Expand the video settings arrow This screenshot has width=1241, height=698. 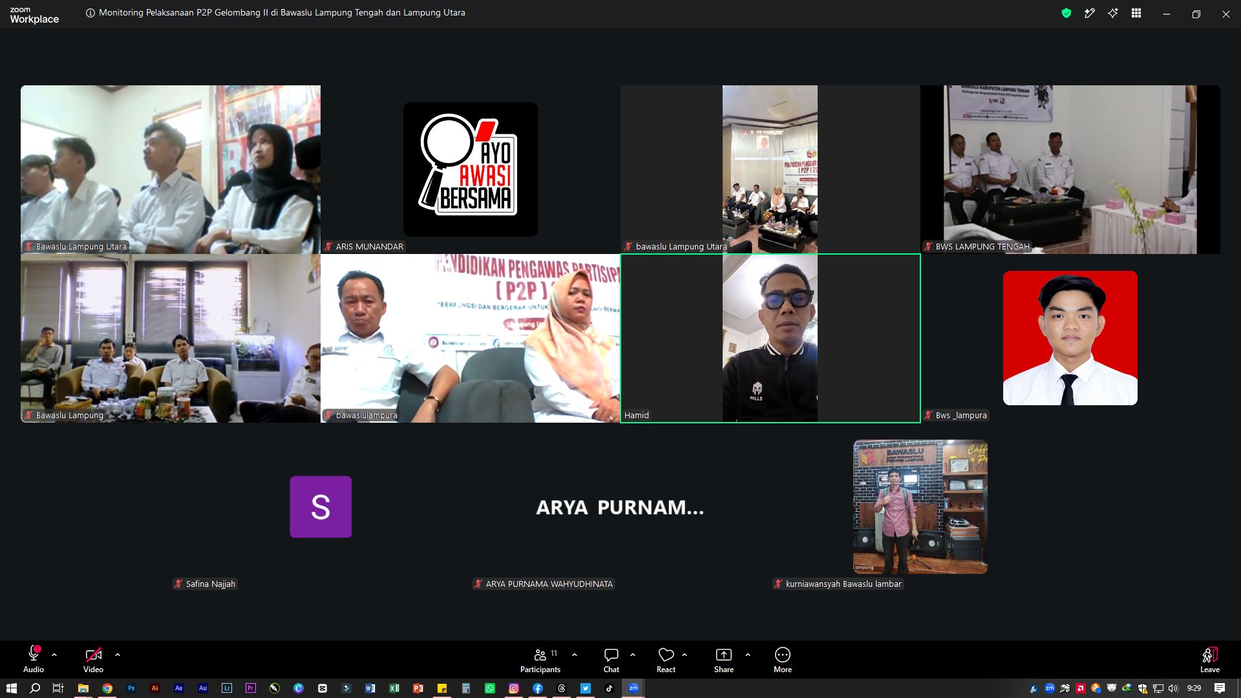click(118, 655)
